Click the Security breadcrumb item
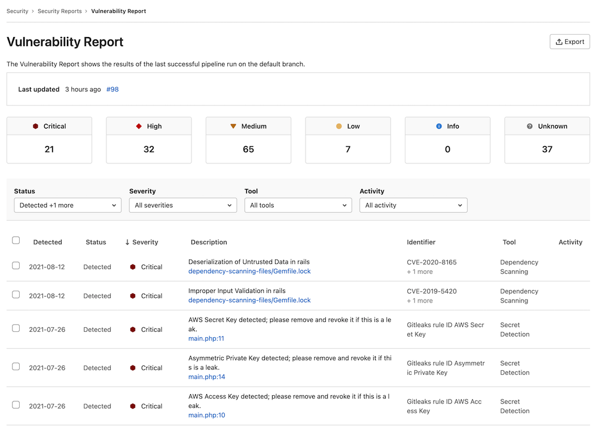Screen dimensions: 598x430 [x=17, y=11]
